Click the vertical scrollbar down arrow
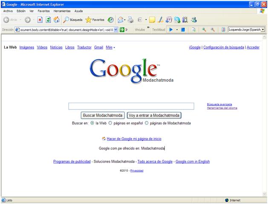Viewport: 268px width, 204px height. click(265, 194)
